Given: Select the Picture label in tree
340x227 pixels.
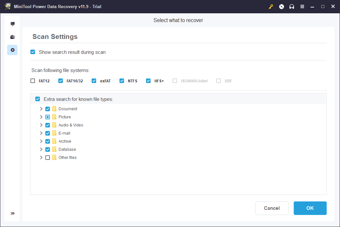Looking at the screenshot, I should coord(65,117).
